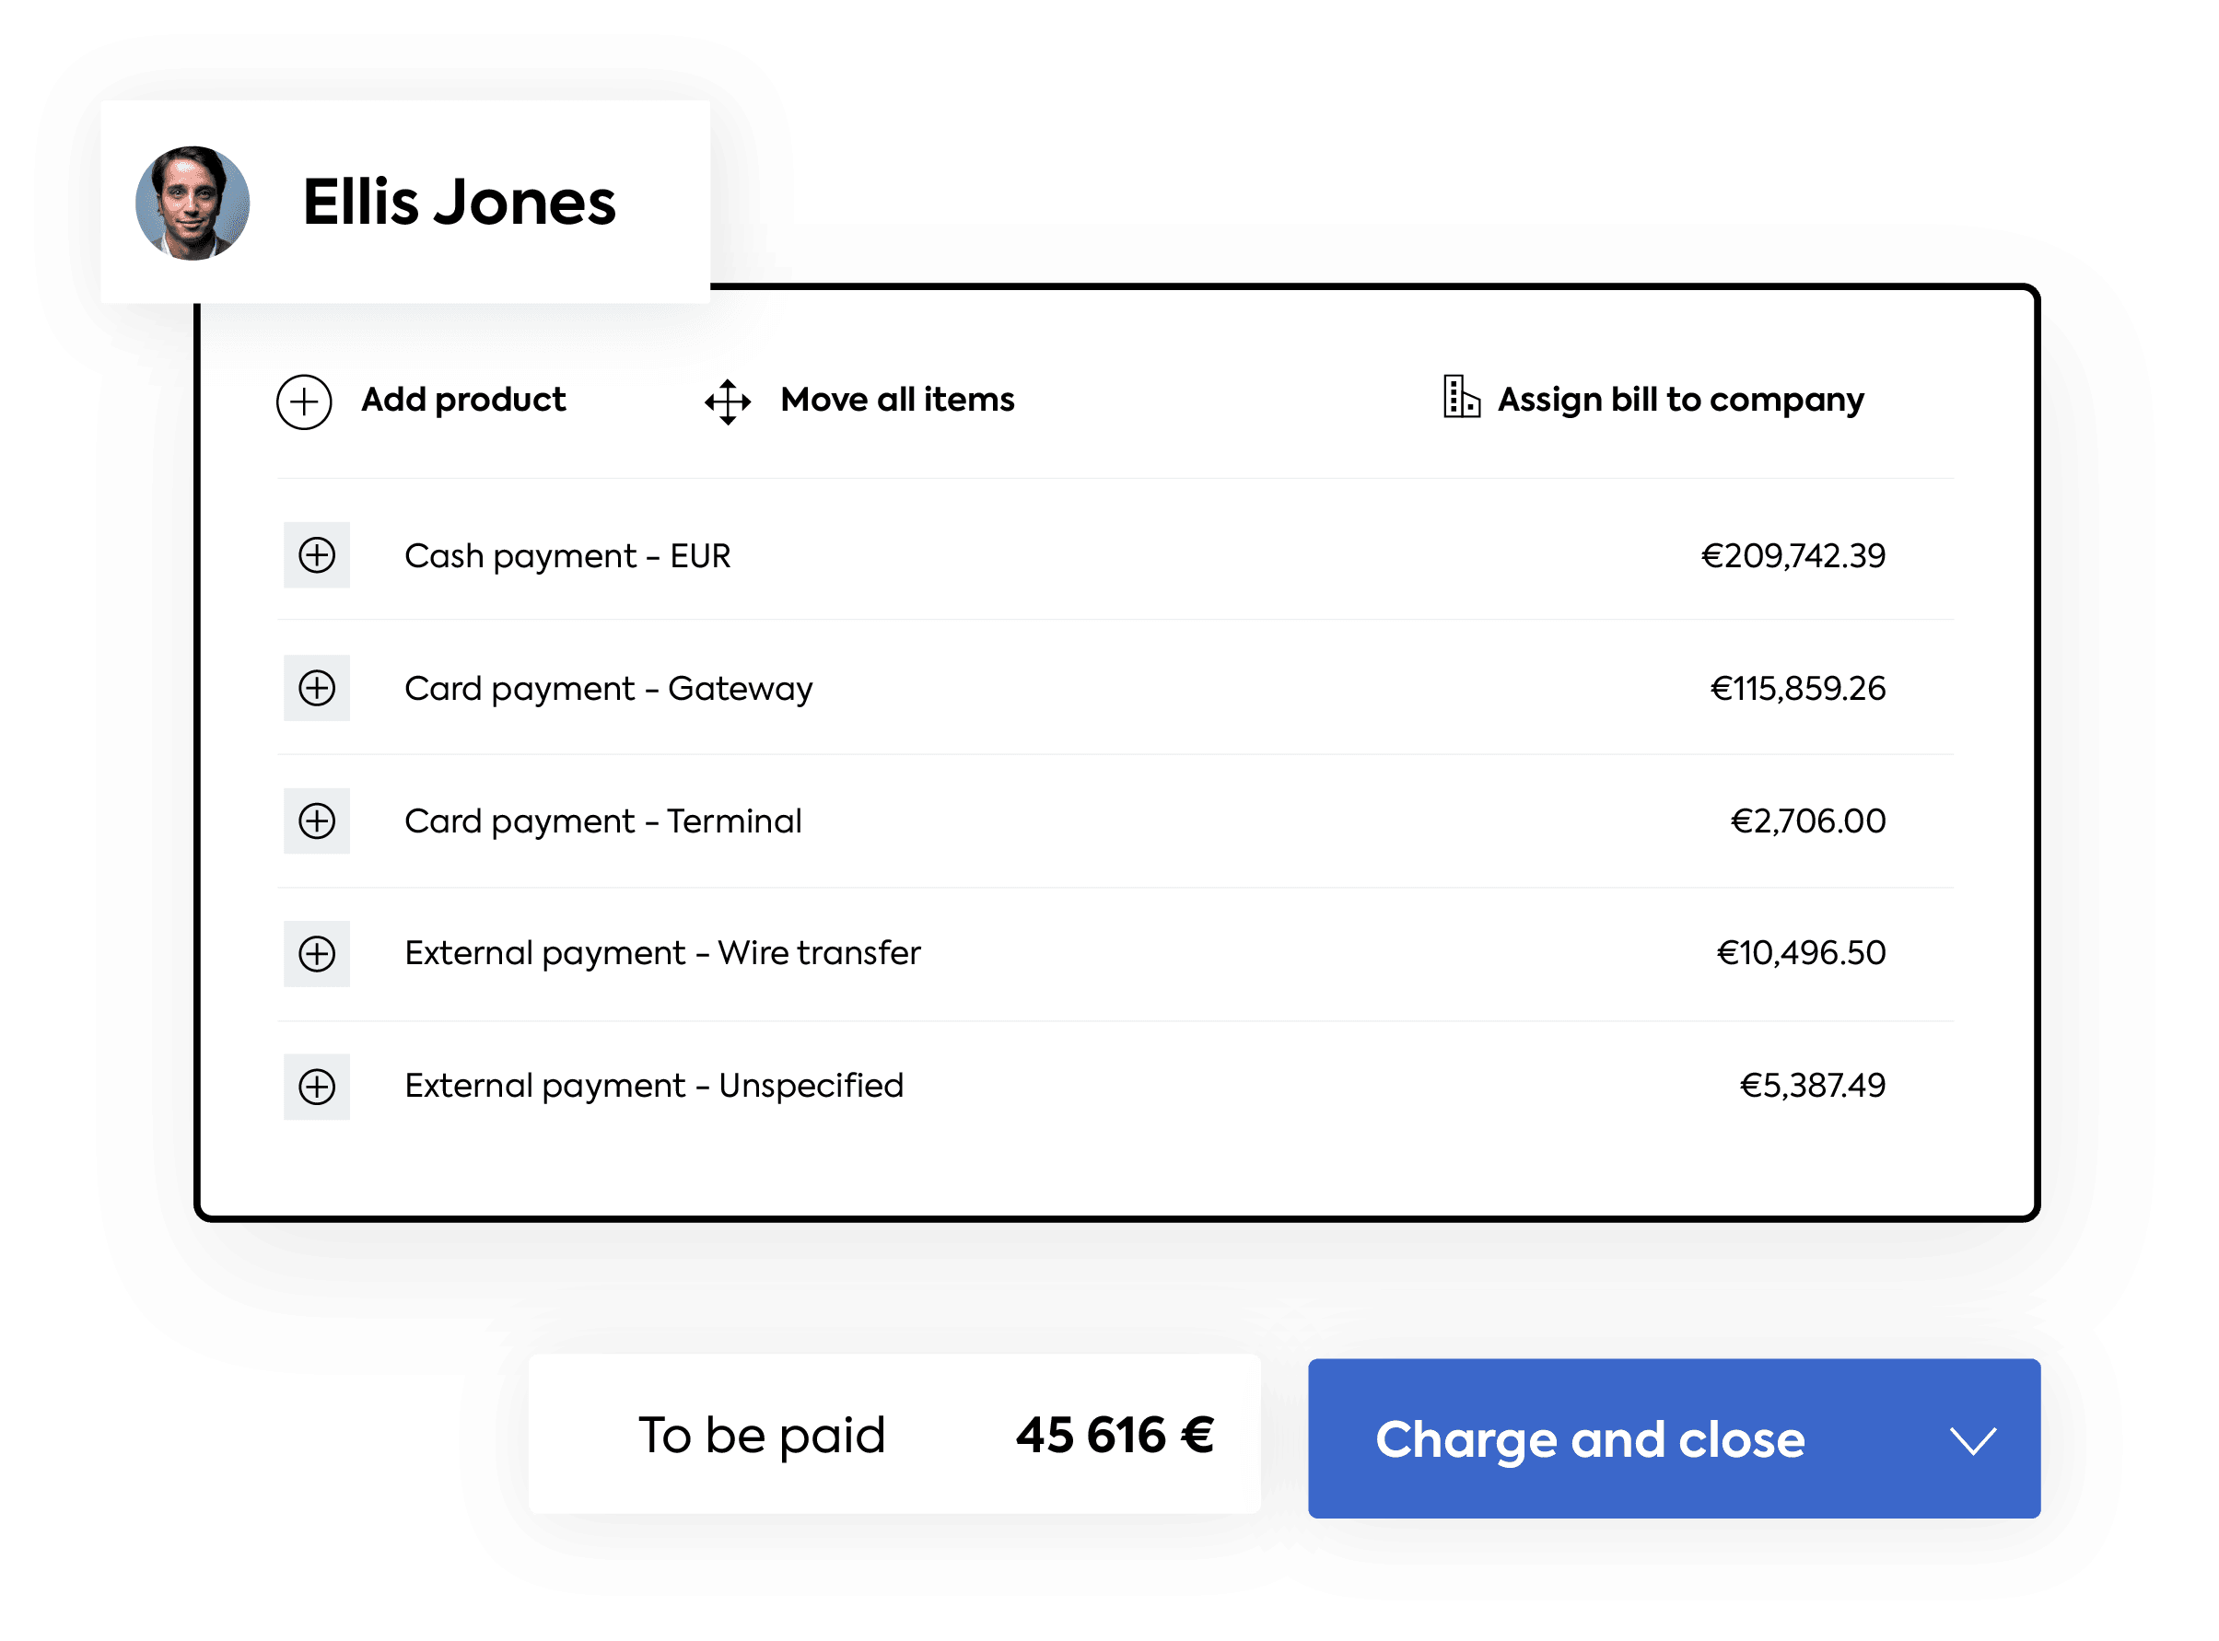
Task: Click plus icon beside External payment – Unspecified
Action: pyautogui.click(x=317, y=1087)
